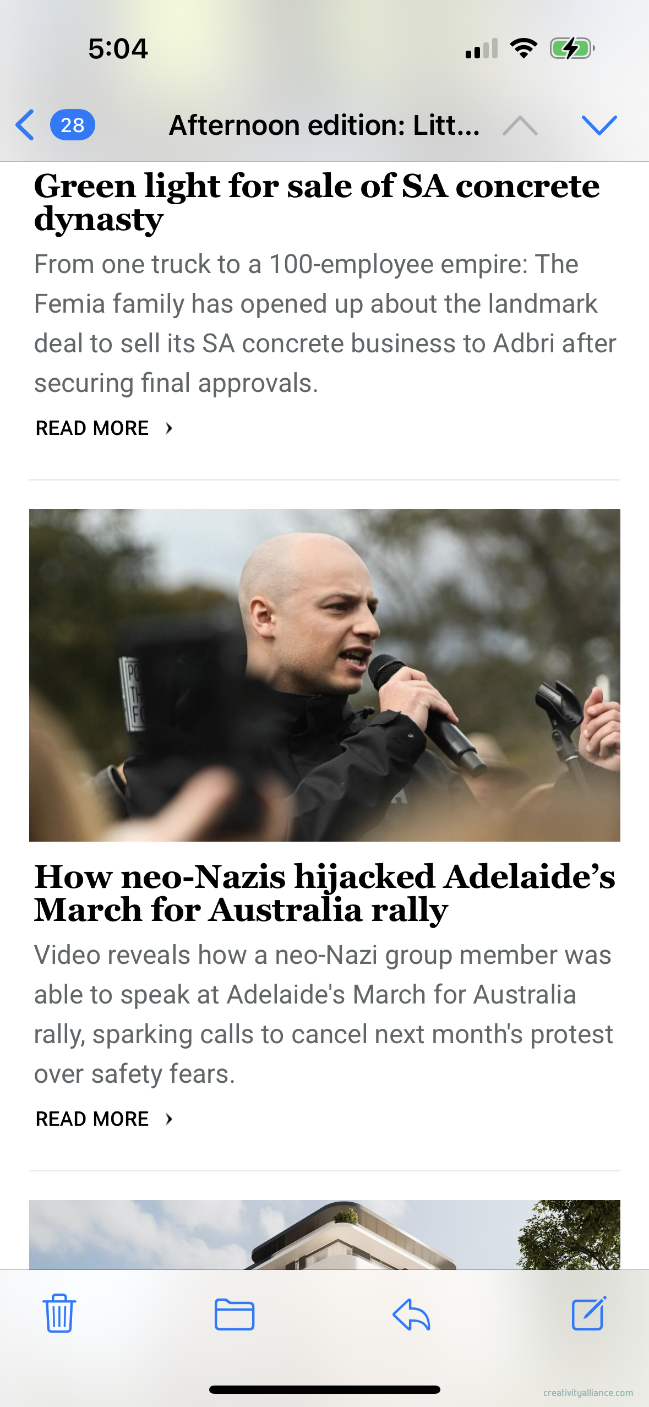Viewport: 649px width, 1407px height.
Task: Jump to next message with down chevron
Action: (599, 125)
